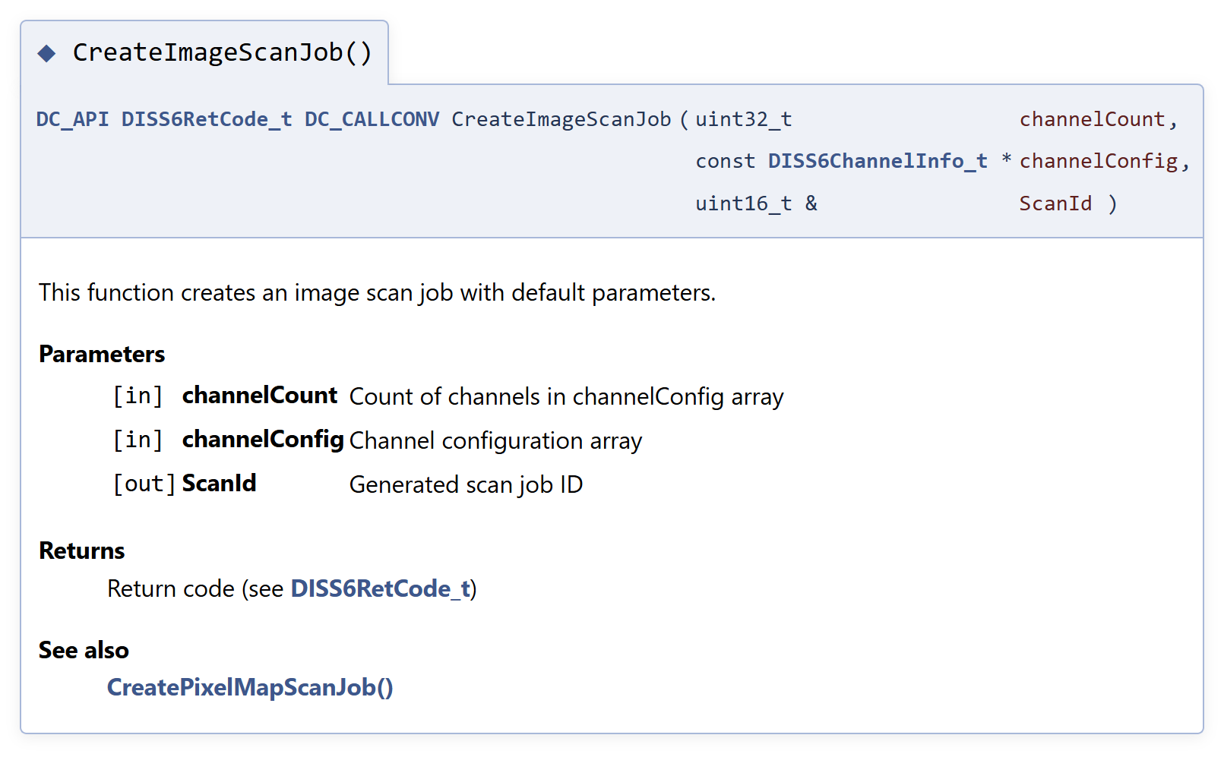The height and width of the screenshot is (757, 1224).
Task: Click bold ScanId in parameters table
Action: coord(220,483)
